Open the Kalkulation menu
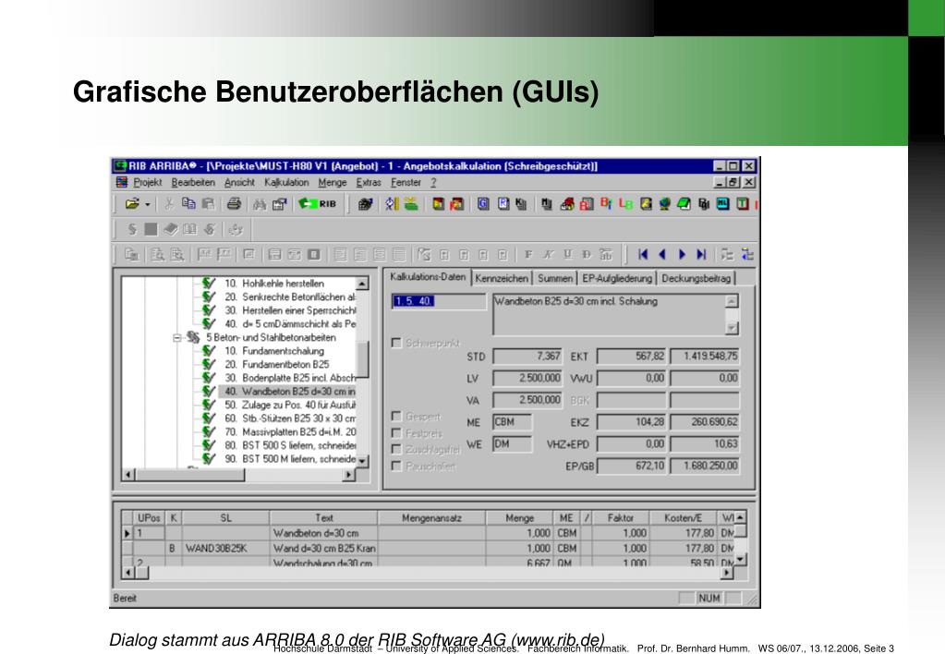 tap(286, 182)
